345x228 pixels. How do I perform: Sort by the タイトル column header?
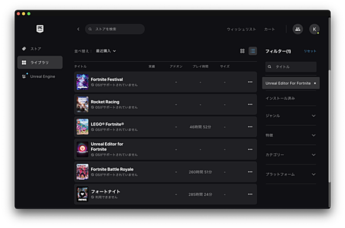[x=80, y=67]
